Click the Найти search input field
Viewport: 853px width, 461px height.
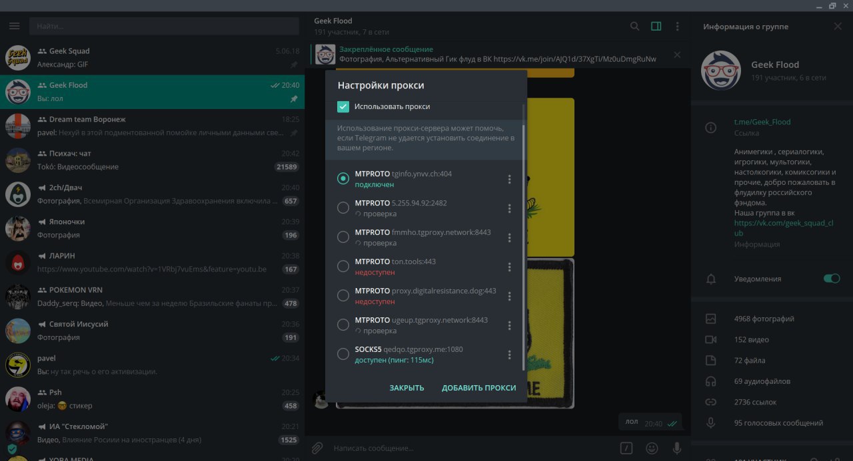164,26
